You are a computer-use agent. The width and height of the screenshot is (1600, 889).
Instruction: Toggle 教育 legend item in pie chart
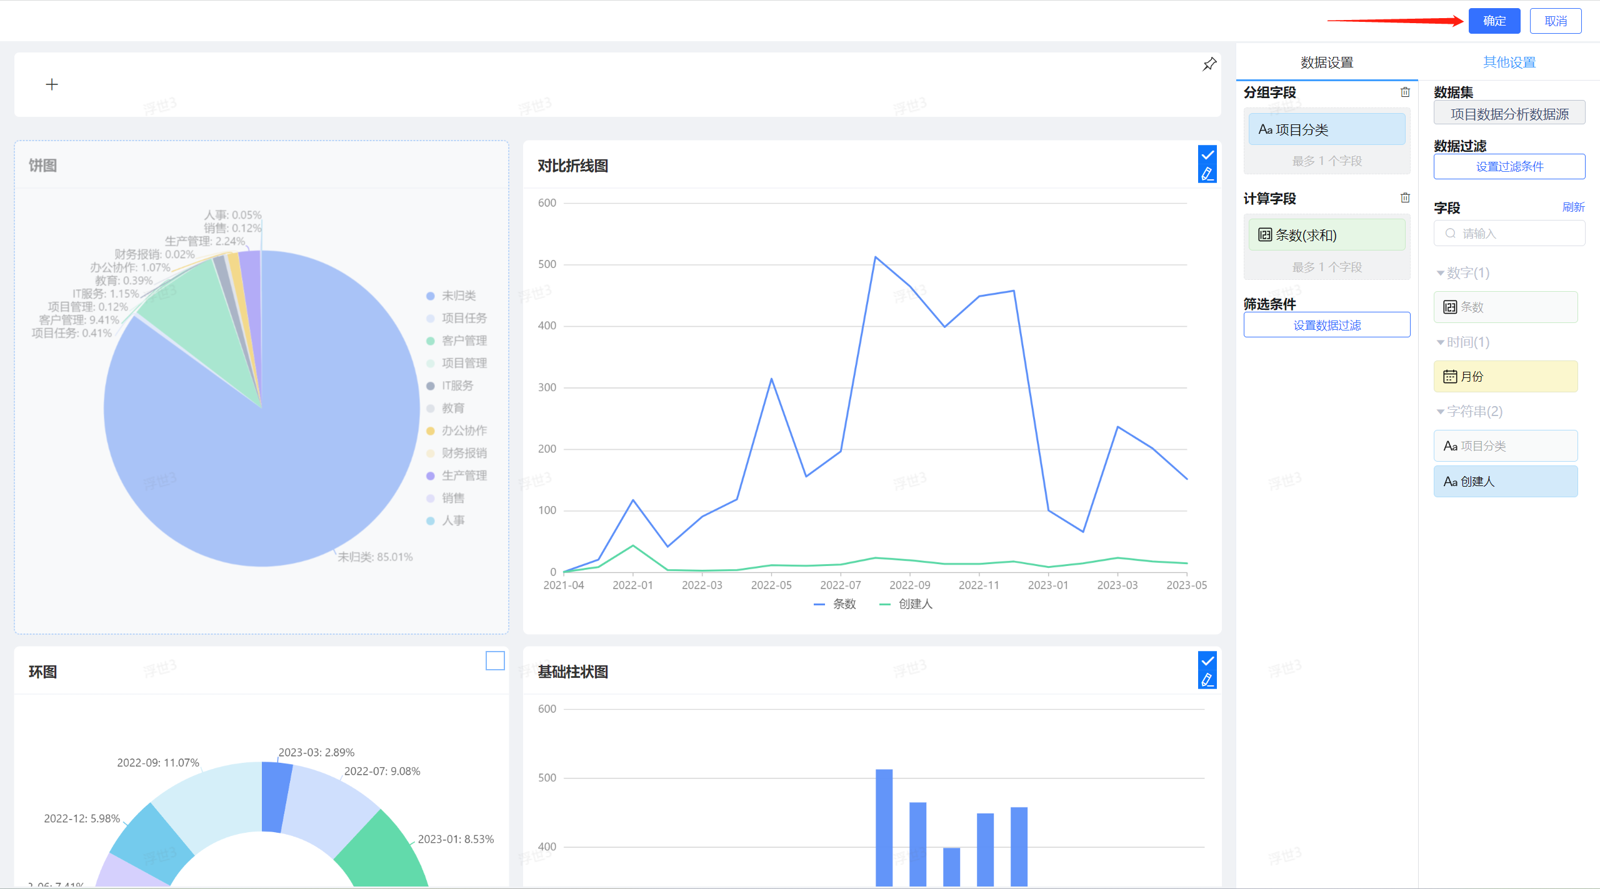pos(446,408)
